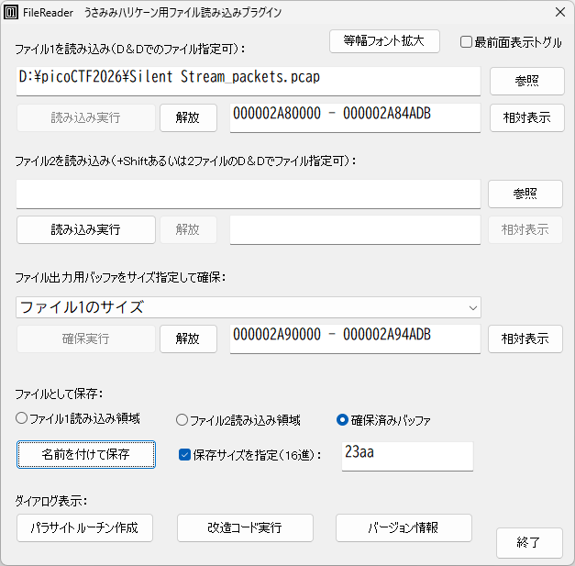Click 参照 button for file 2

click(525, 194)
